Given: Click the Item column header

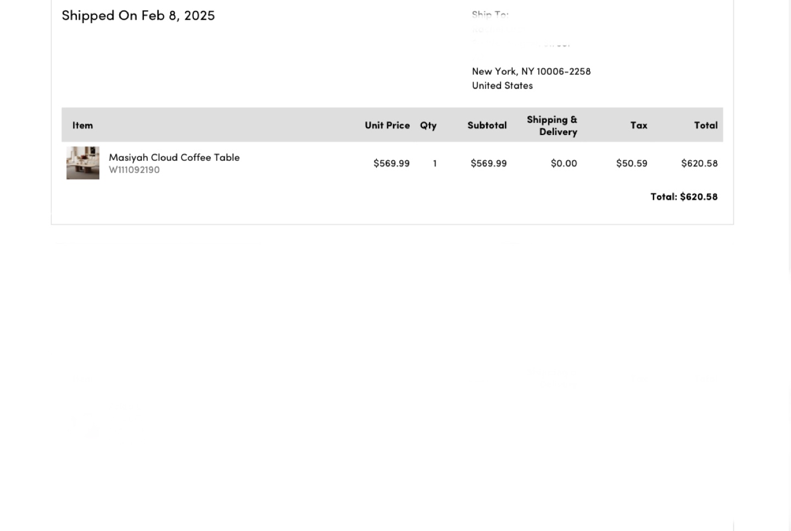Looking at the screenshot, I should point(82,125).
